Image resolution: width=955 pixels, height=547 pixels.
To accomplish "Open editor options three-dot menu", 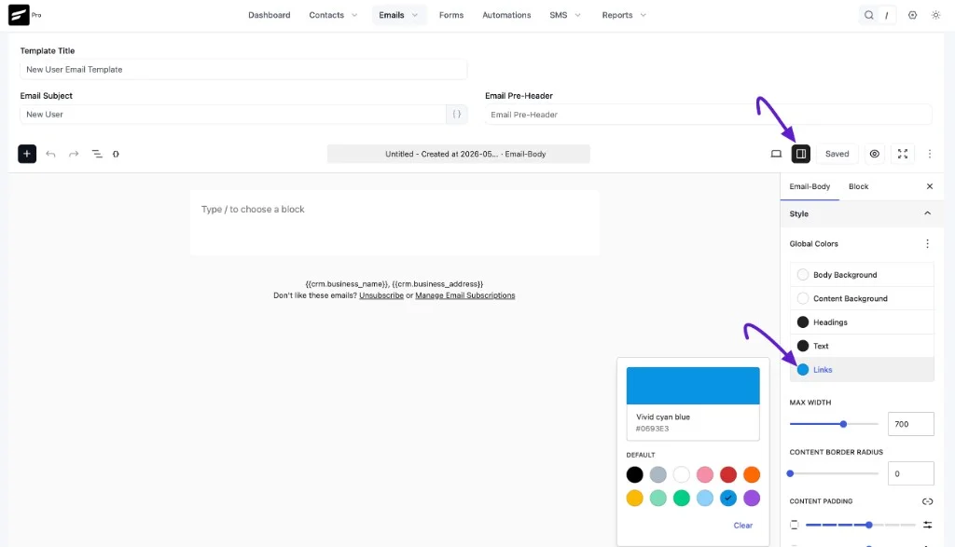I will [x=930, y=154].
